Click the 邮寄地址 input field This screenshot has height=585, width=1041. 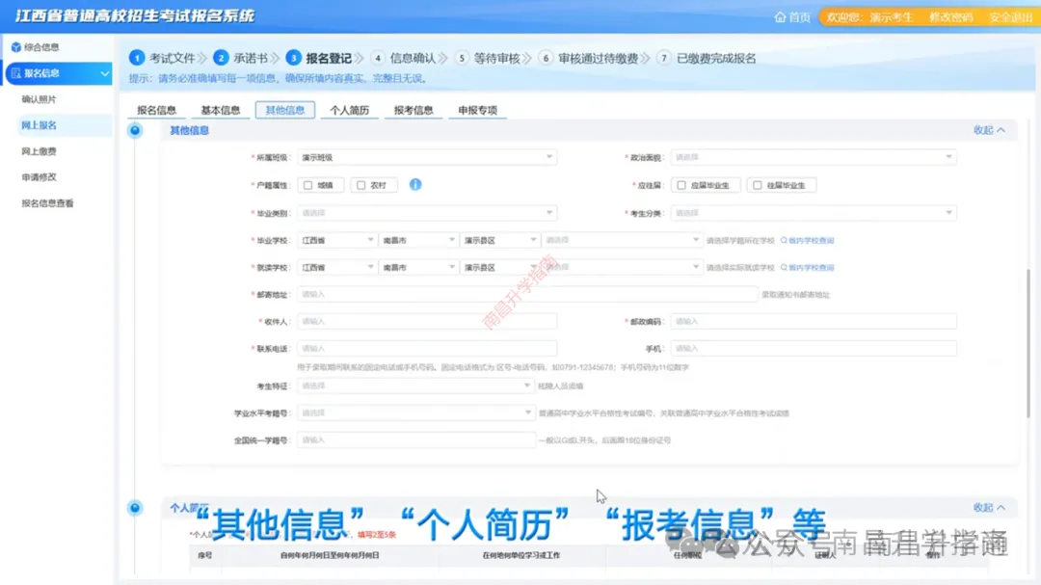(x=527, y=294)
